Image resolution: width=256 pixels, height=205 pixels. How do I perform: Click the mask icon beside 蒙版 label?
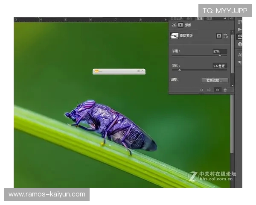180,25
